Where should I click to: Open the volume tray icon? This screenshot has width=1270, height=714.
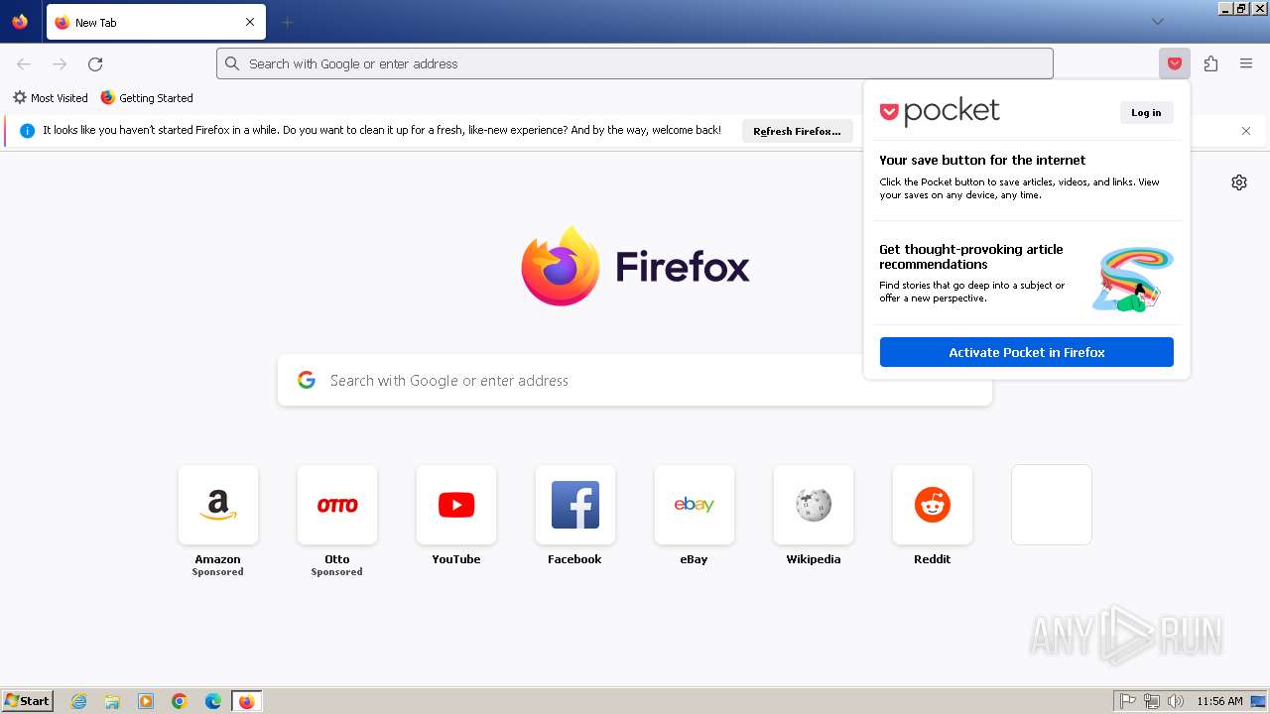1176,701
